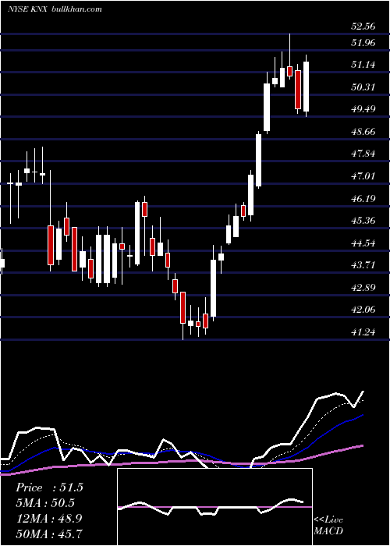Click the NYSE KNX bullkhan.com title text
This screenshot has width=390, height=546.
pos(55,9)
